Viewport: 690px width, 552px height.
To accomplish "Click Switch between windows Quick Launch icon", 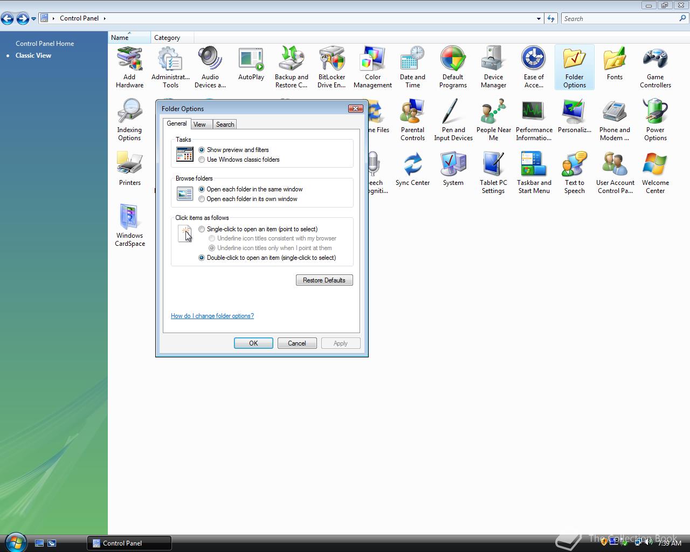I will coord(52,543).
